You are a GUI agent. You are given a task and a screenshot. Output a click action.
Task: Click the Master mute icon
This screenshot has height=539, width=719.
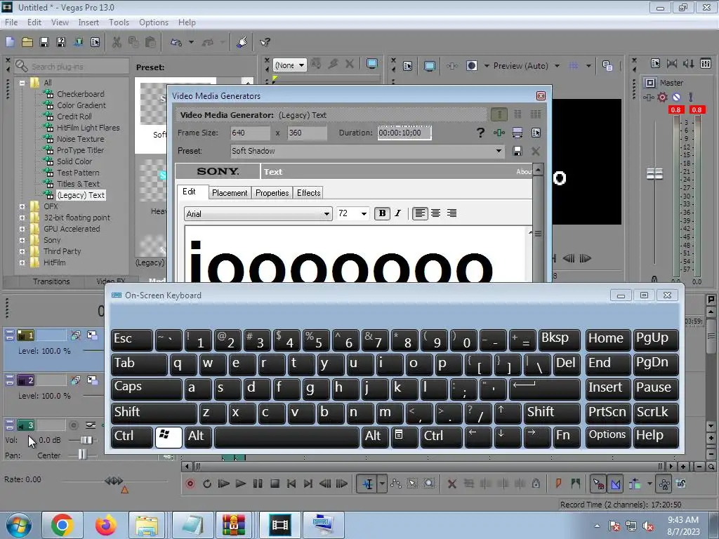676,97
